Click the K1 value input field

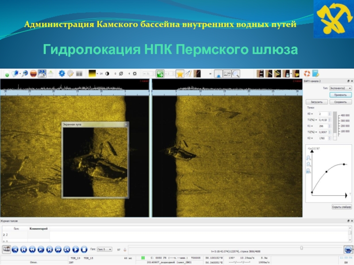click(x=325, y=126)
